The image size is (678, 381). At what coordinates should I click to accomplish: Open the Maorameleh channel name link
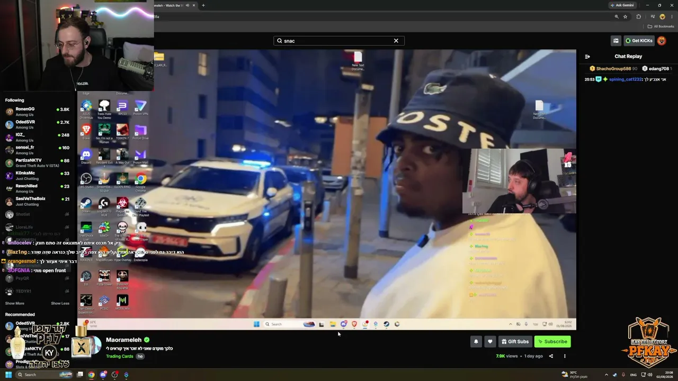pos(123,340)
